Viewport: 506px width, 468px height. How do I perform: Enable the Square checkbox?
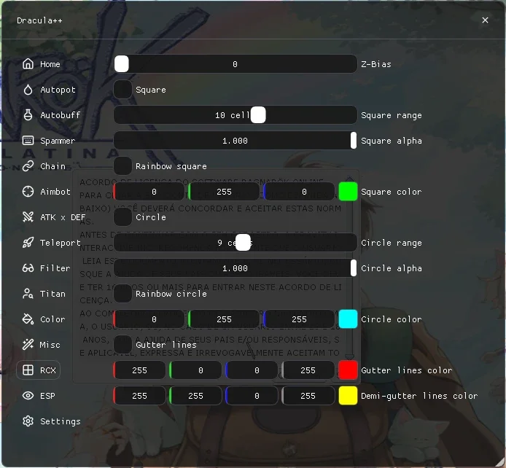(x=122, y=90)
